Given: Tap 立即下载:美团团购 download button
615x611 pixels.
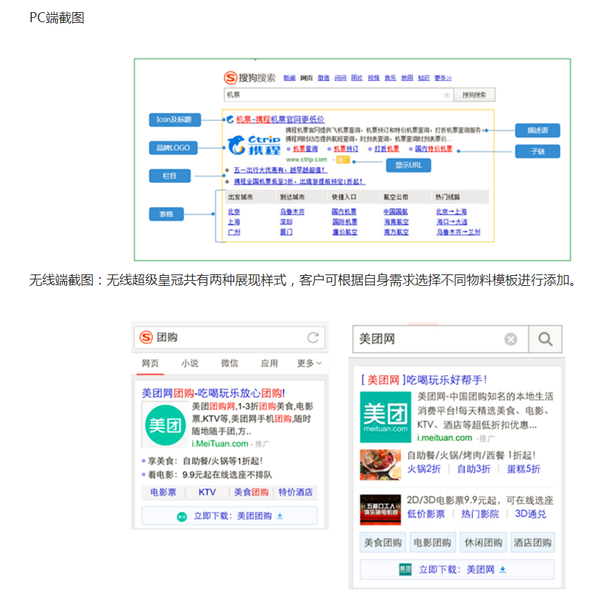Looking at the screenshot, I should coord(229,516).
